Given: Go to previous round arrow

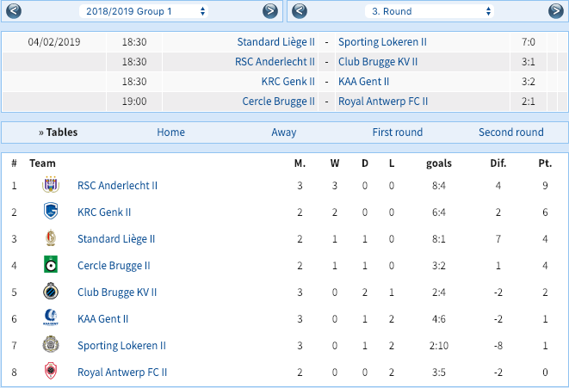Looking at the screenshot, I should 300,11.
